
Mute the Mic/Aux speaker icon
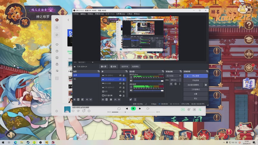tap(131, 81)
